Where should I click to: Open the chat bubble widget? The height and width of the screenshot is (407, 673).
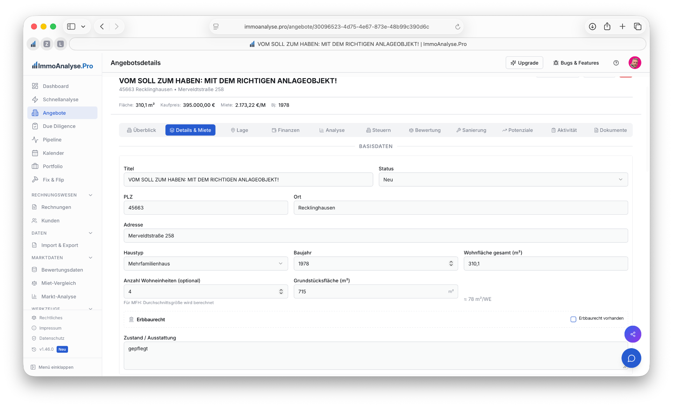click(x=631, y=358)
